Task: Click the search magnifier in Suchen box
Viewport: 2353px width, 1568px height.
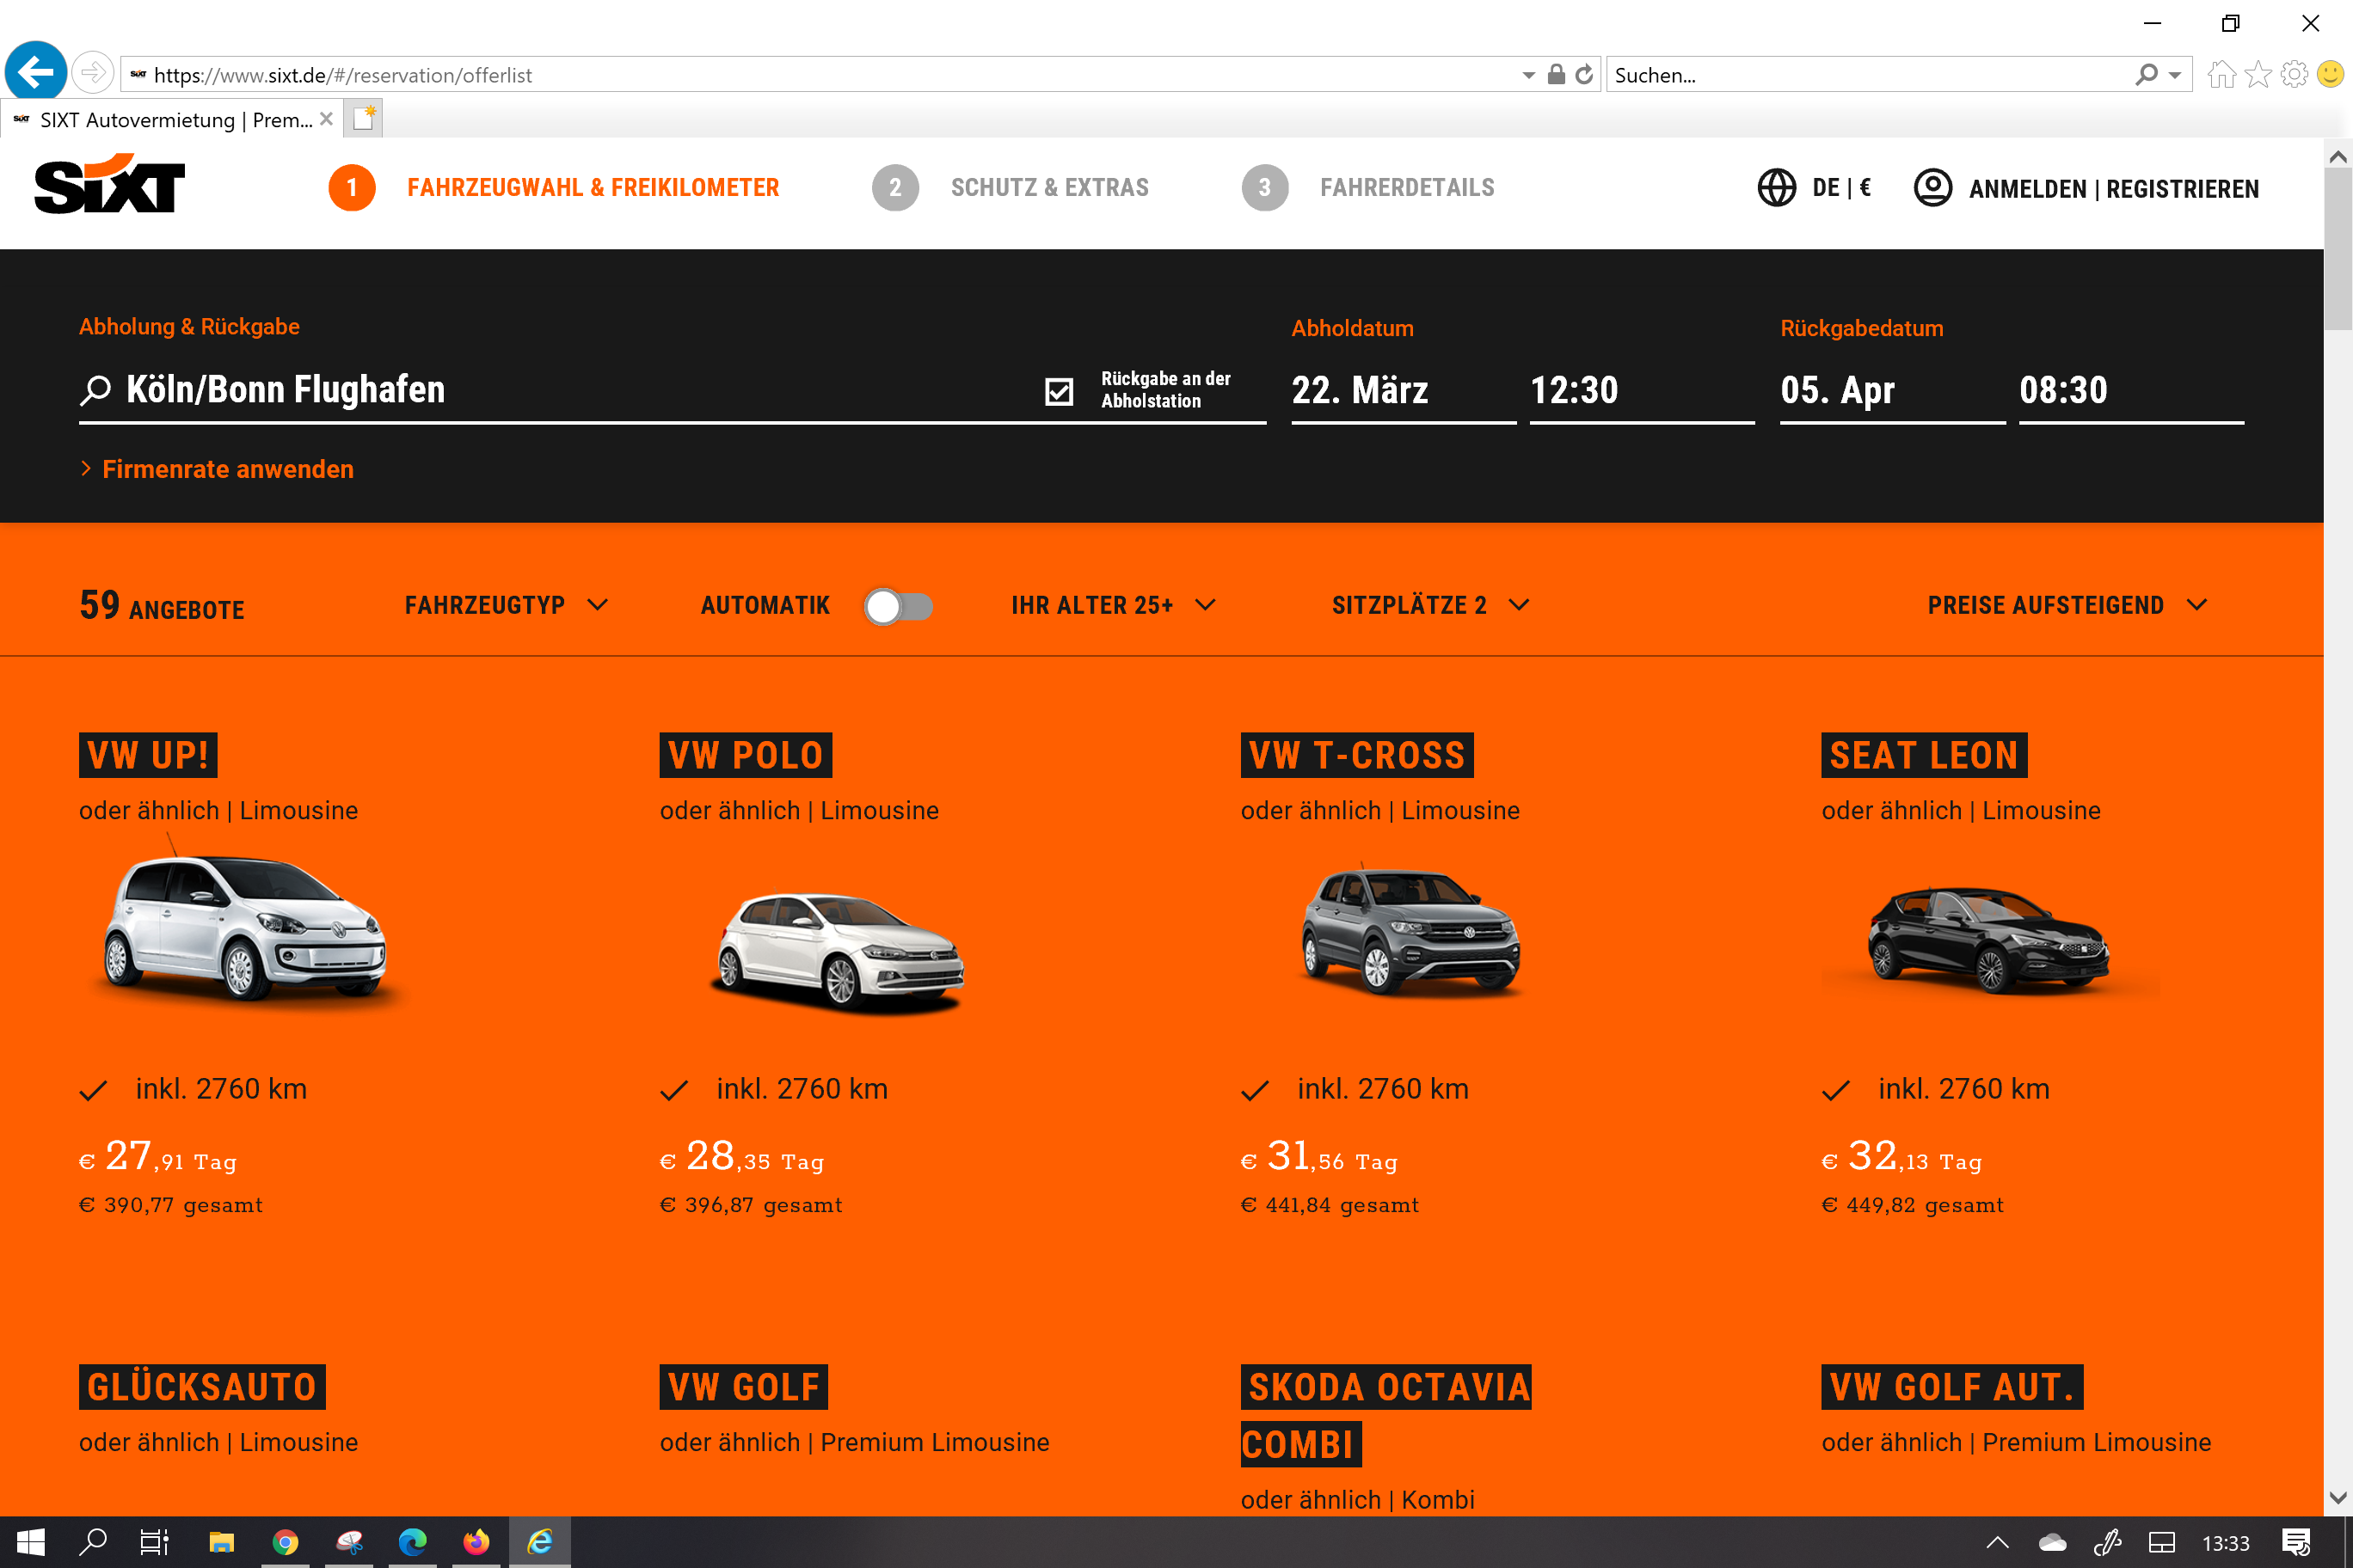Action: coord(2145,75)
